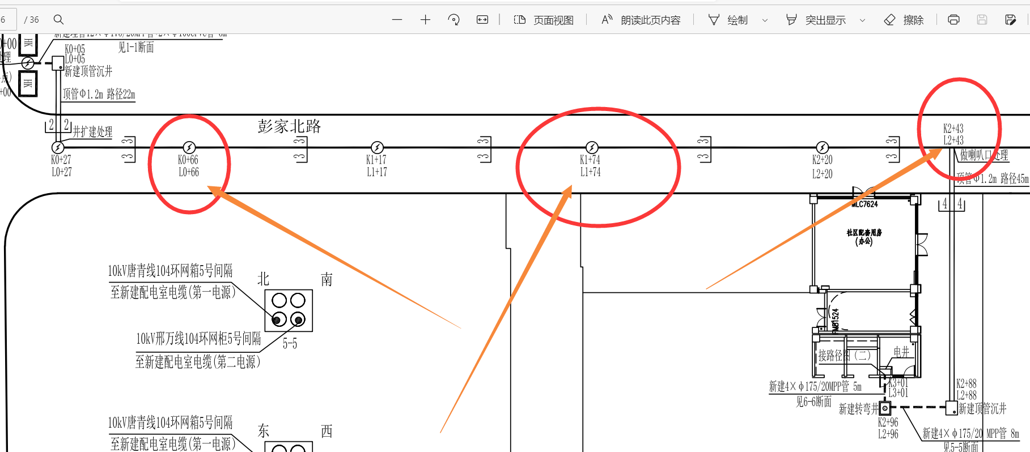The width and height of the screenshot is (1030, 452).
Task: Click the K2+20 manhole symbol
Action: point(823,147)
